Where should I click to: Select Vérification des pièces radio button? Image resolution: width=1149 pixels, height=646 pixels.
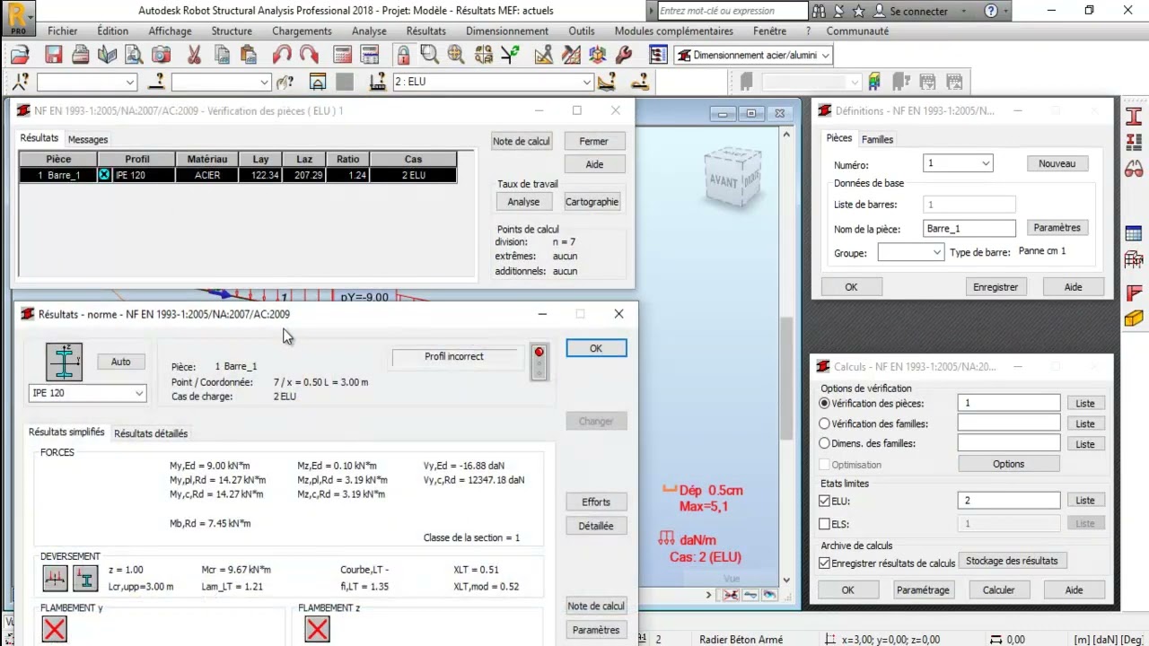tap(825, 404)
